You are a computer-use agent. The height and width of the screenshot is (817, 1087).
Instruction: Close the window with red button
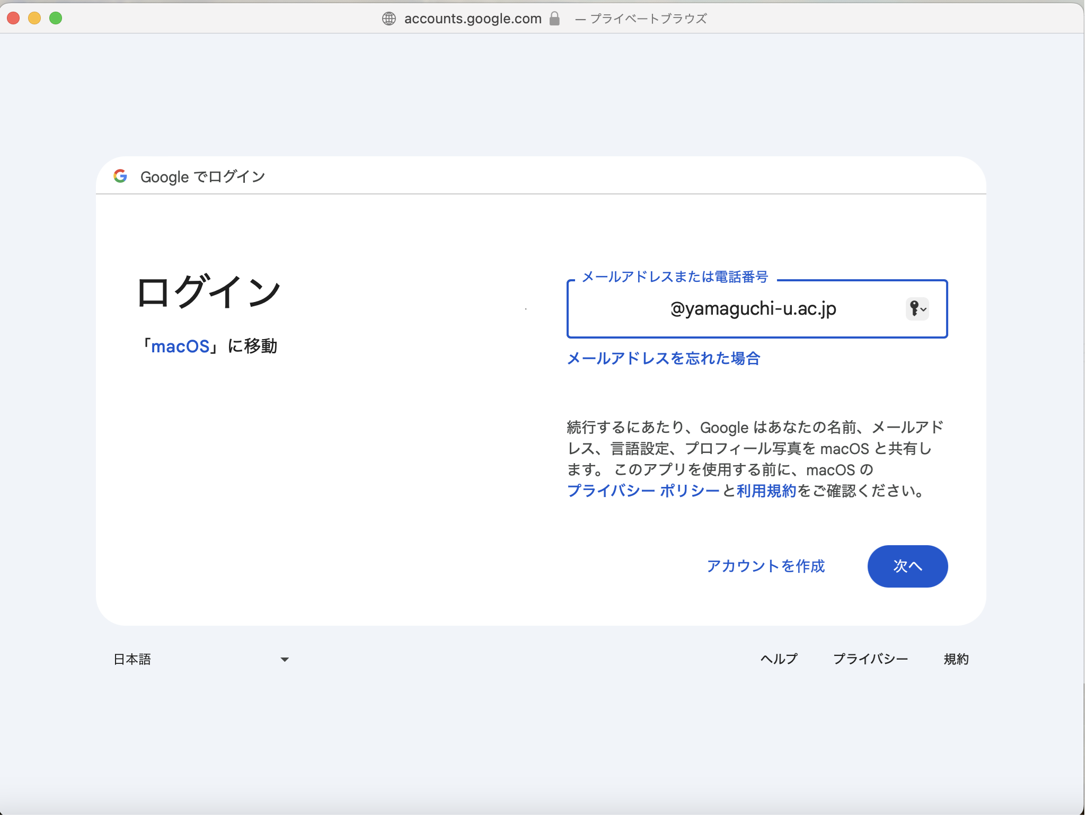click(x=13, y=18)
